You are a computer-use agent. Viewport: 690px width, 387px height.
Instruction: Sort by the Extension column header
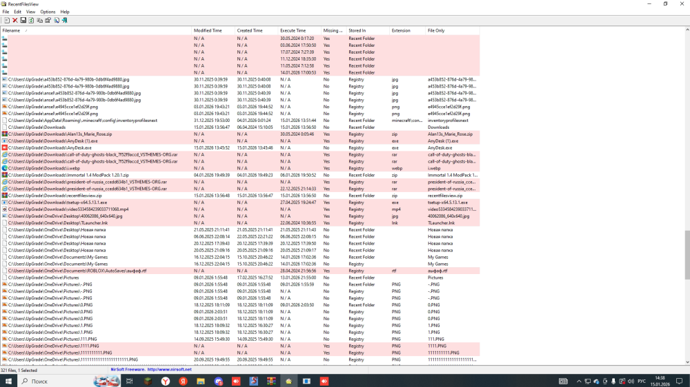tap(408, 31)
